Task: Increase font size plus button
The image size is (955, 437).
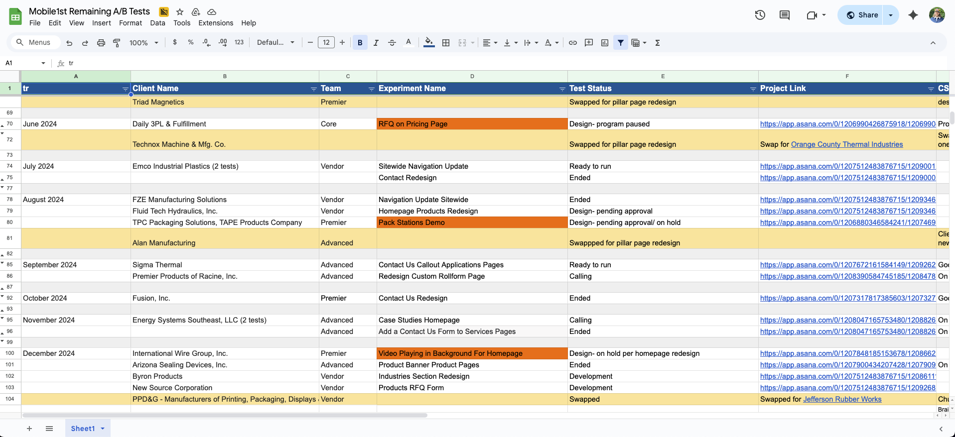Action: pyautogui.click(x=342, y=43)
